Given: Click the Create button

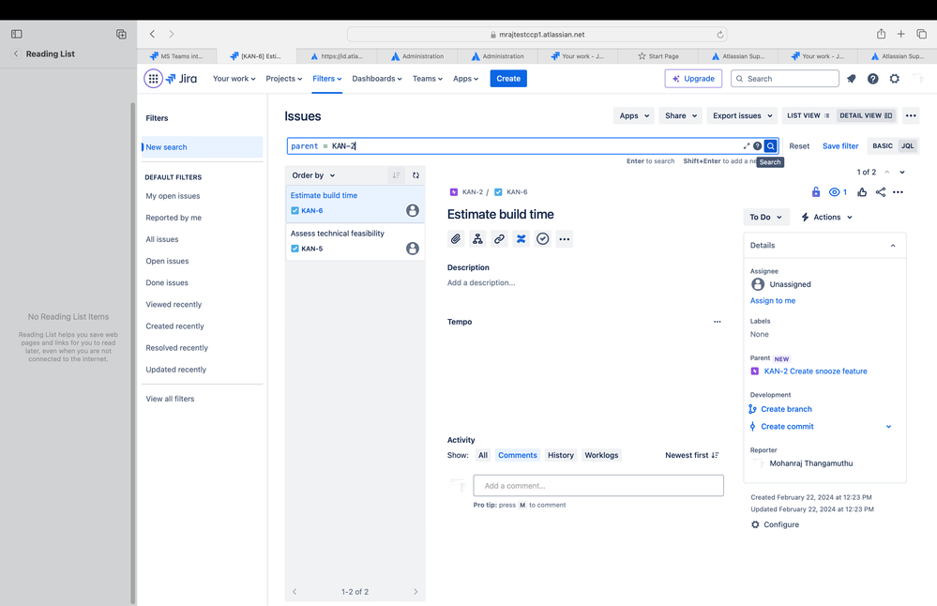Looking at the screenshot, I should [x=508, y=78].
